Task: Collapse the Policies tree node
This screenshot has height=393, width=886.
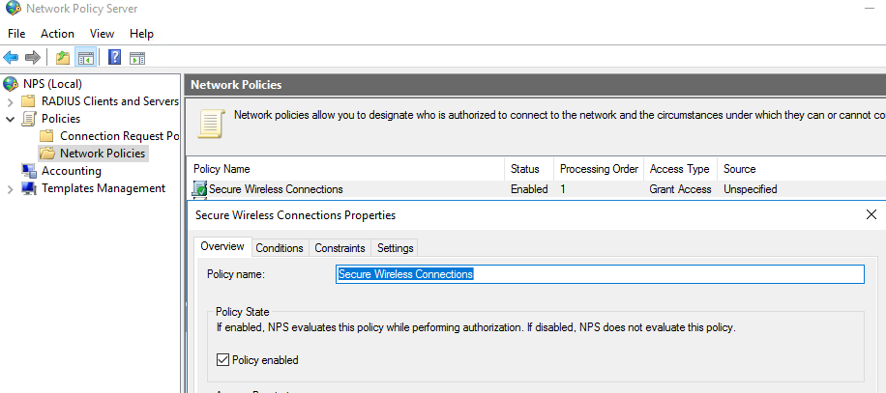Action: tap(11, 119)
